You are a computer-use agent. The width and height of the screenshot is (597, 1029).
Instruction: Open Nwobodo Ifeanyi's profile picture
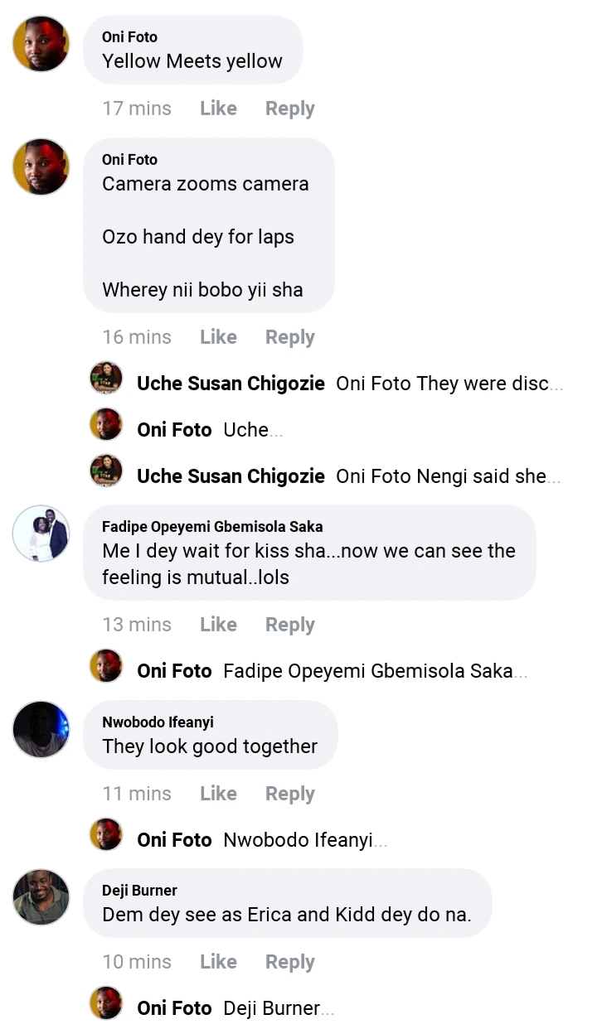pyautogui.click(x=41, y=729)
